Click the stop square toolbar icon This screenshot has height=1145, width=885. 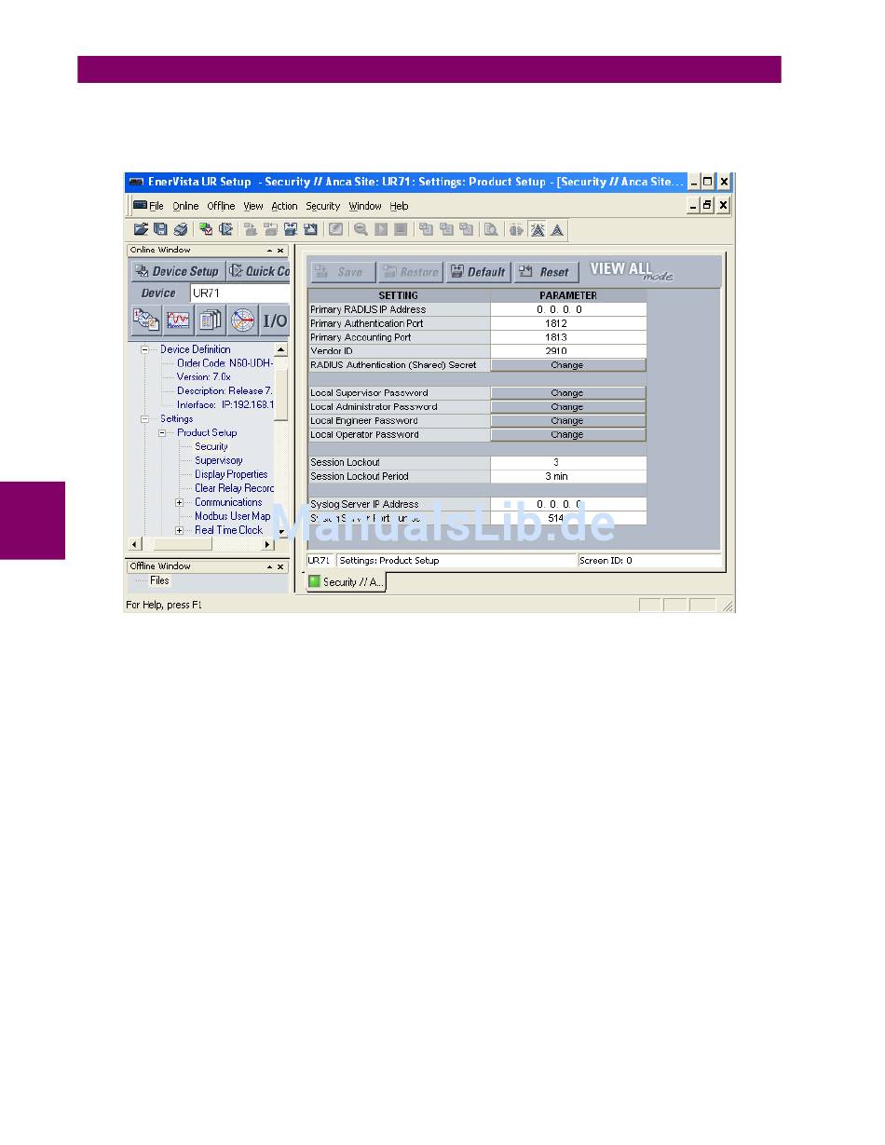coord(401,229)
